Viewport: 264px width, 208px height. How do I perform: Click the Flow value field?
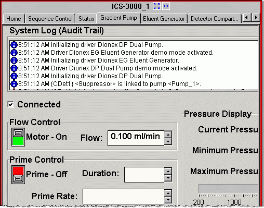click(x=136, y=138)
